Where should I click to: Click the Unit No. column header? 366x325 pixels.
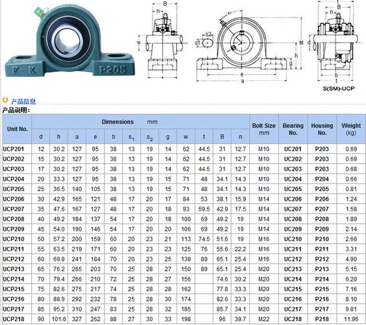(x=18, y=129)
